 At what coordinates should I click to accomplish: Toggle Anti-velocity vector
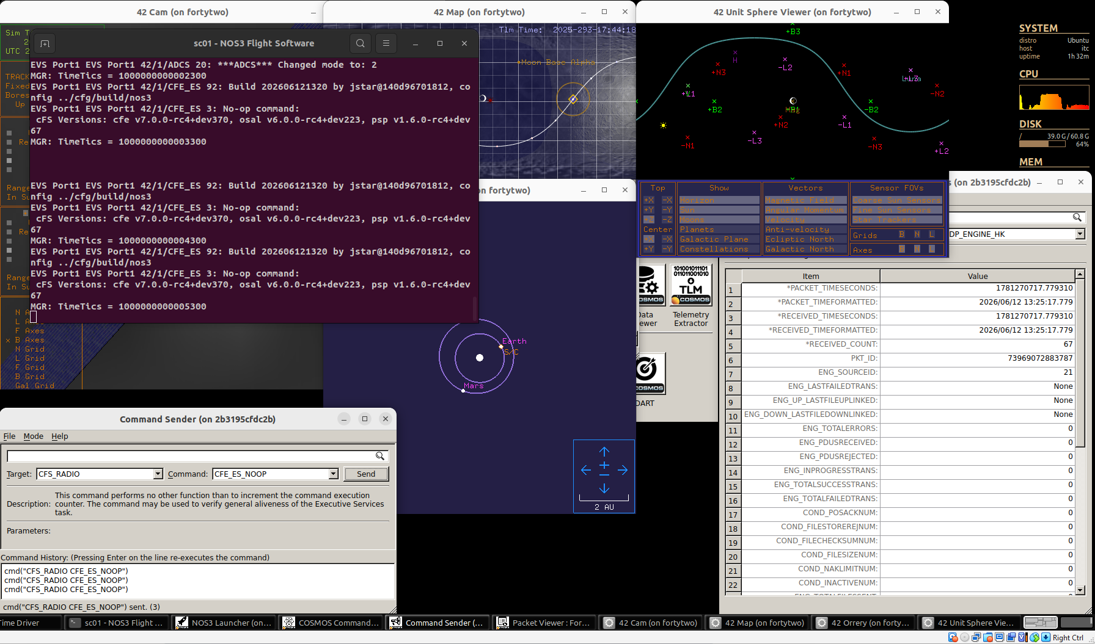805,230
